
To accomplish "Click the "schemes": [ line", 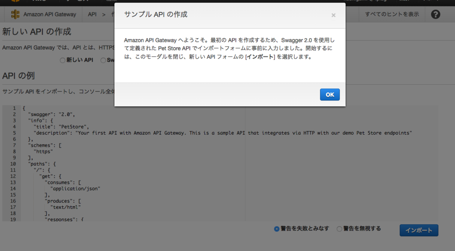I will click(45, 145).
